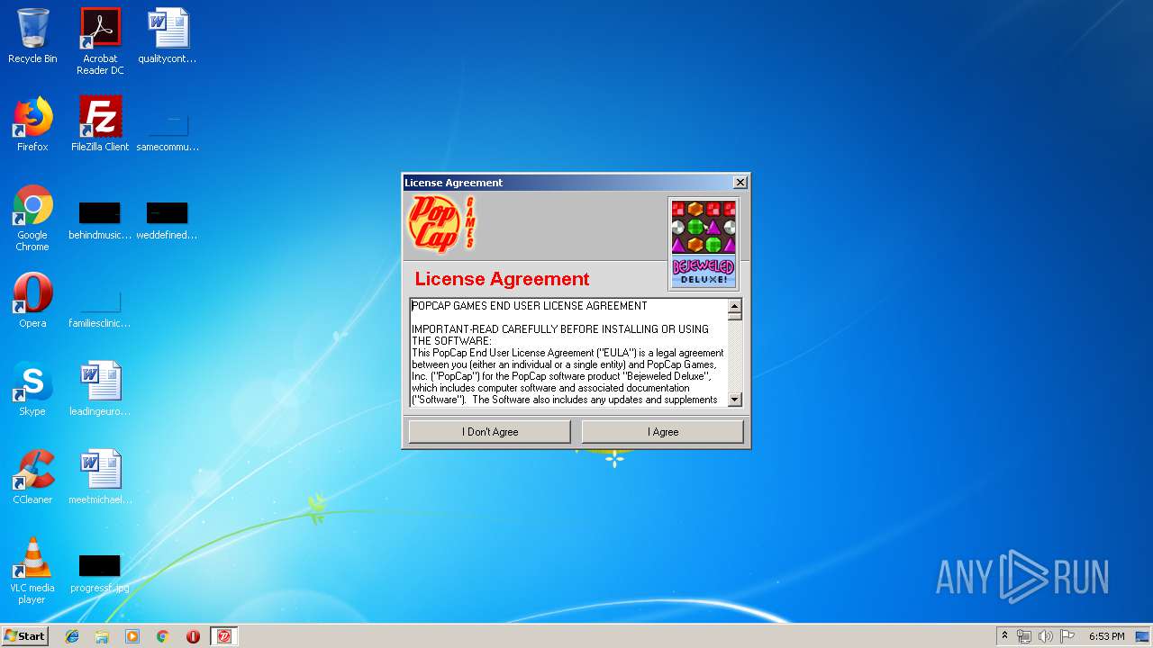Screen dimensions: 1153x648
Task: Open Acrobat Reader DC desktop icon
Action: tap(100, 41)
